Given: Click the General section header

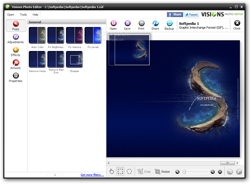Looking at the screenshot, I should coord(67,22).
